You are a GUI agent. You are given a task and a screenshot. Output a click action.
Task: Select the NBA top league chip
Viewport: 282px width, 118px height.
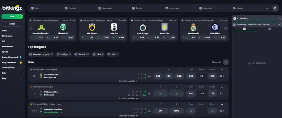[98, 54]
